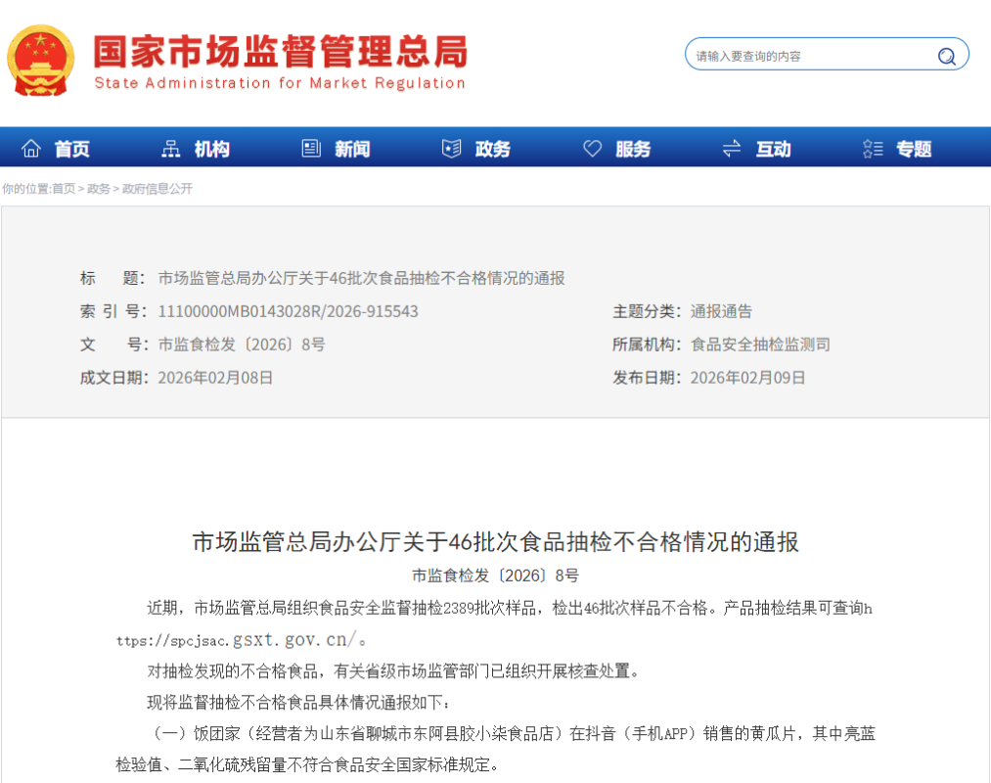Screen dimensions: 991x783
Task: Open the 服务 navigation item
Action: (633, 149)
